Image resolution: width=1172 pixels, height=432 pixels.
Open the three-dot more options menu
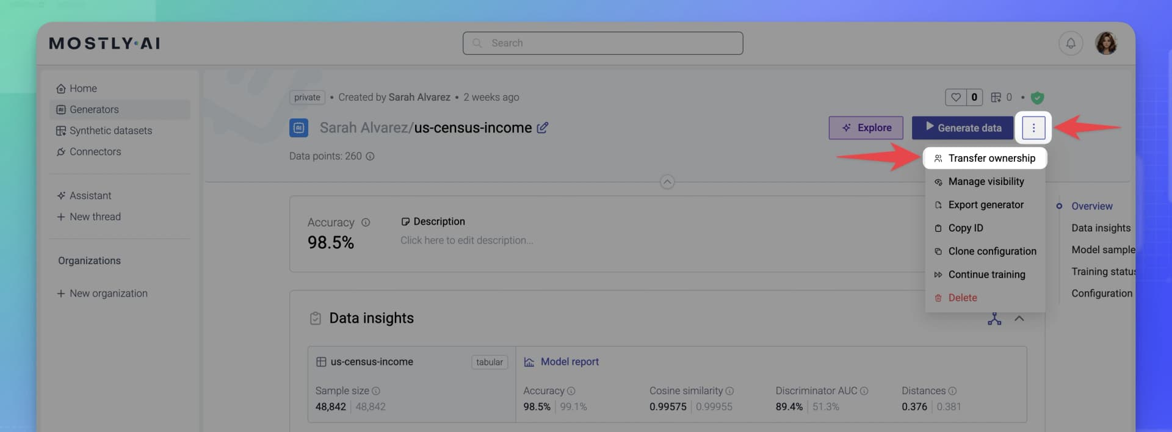[x=1033, y=128]
